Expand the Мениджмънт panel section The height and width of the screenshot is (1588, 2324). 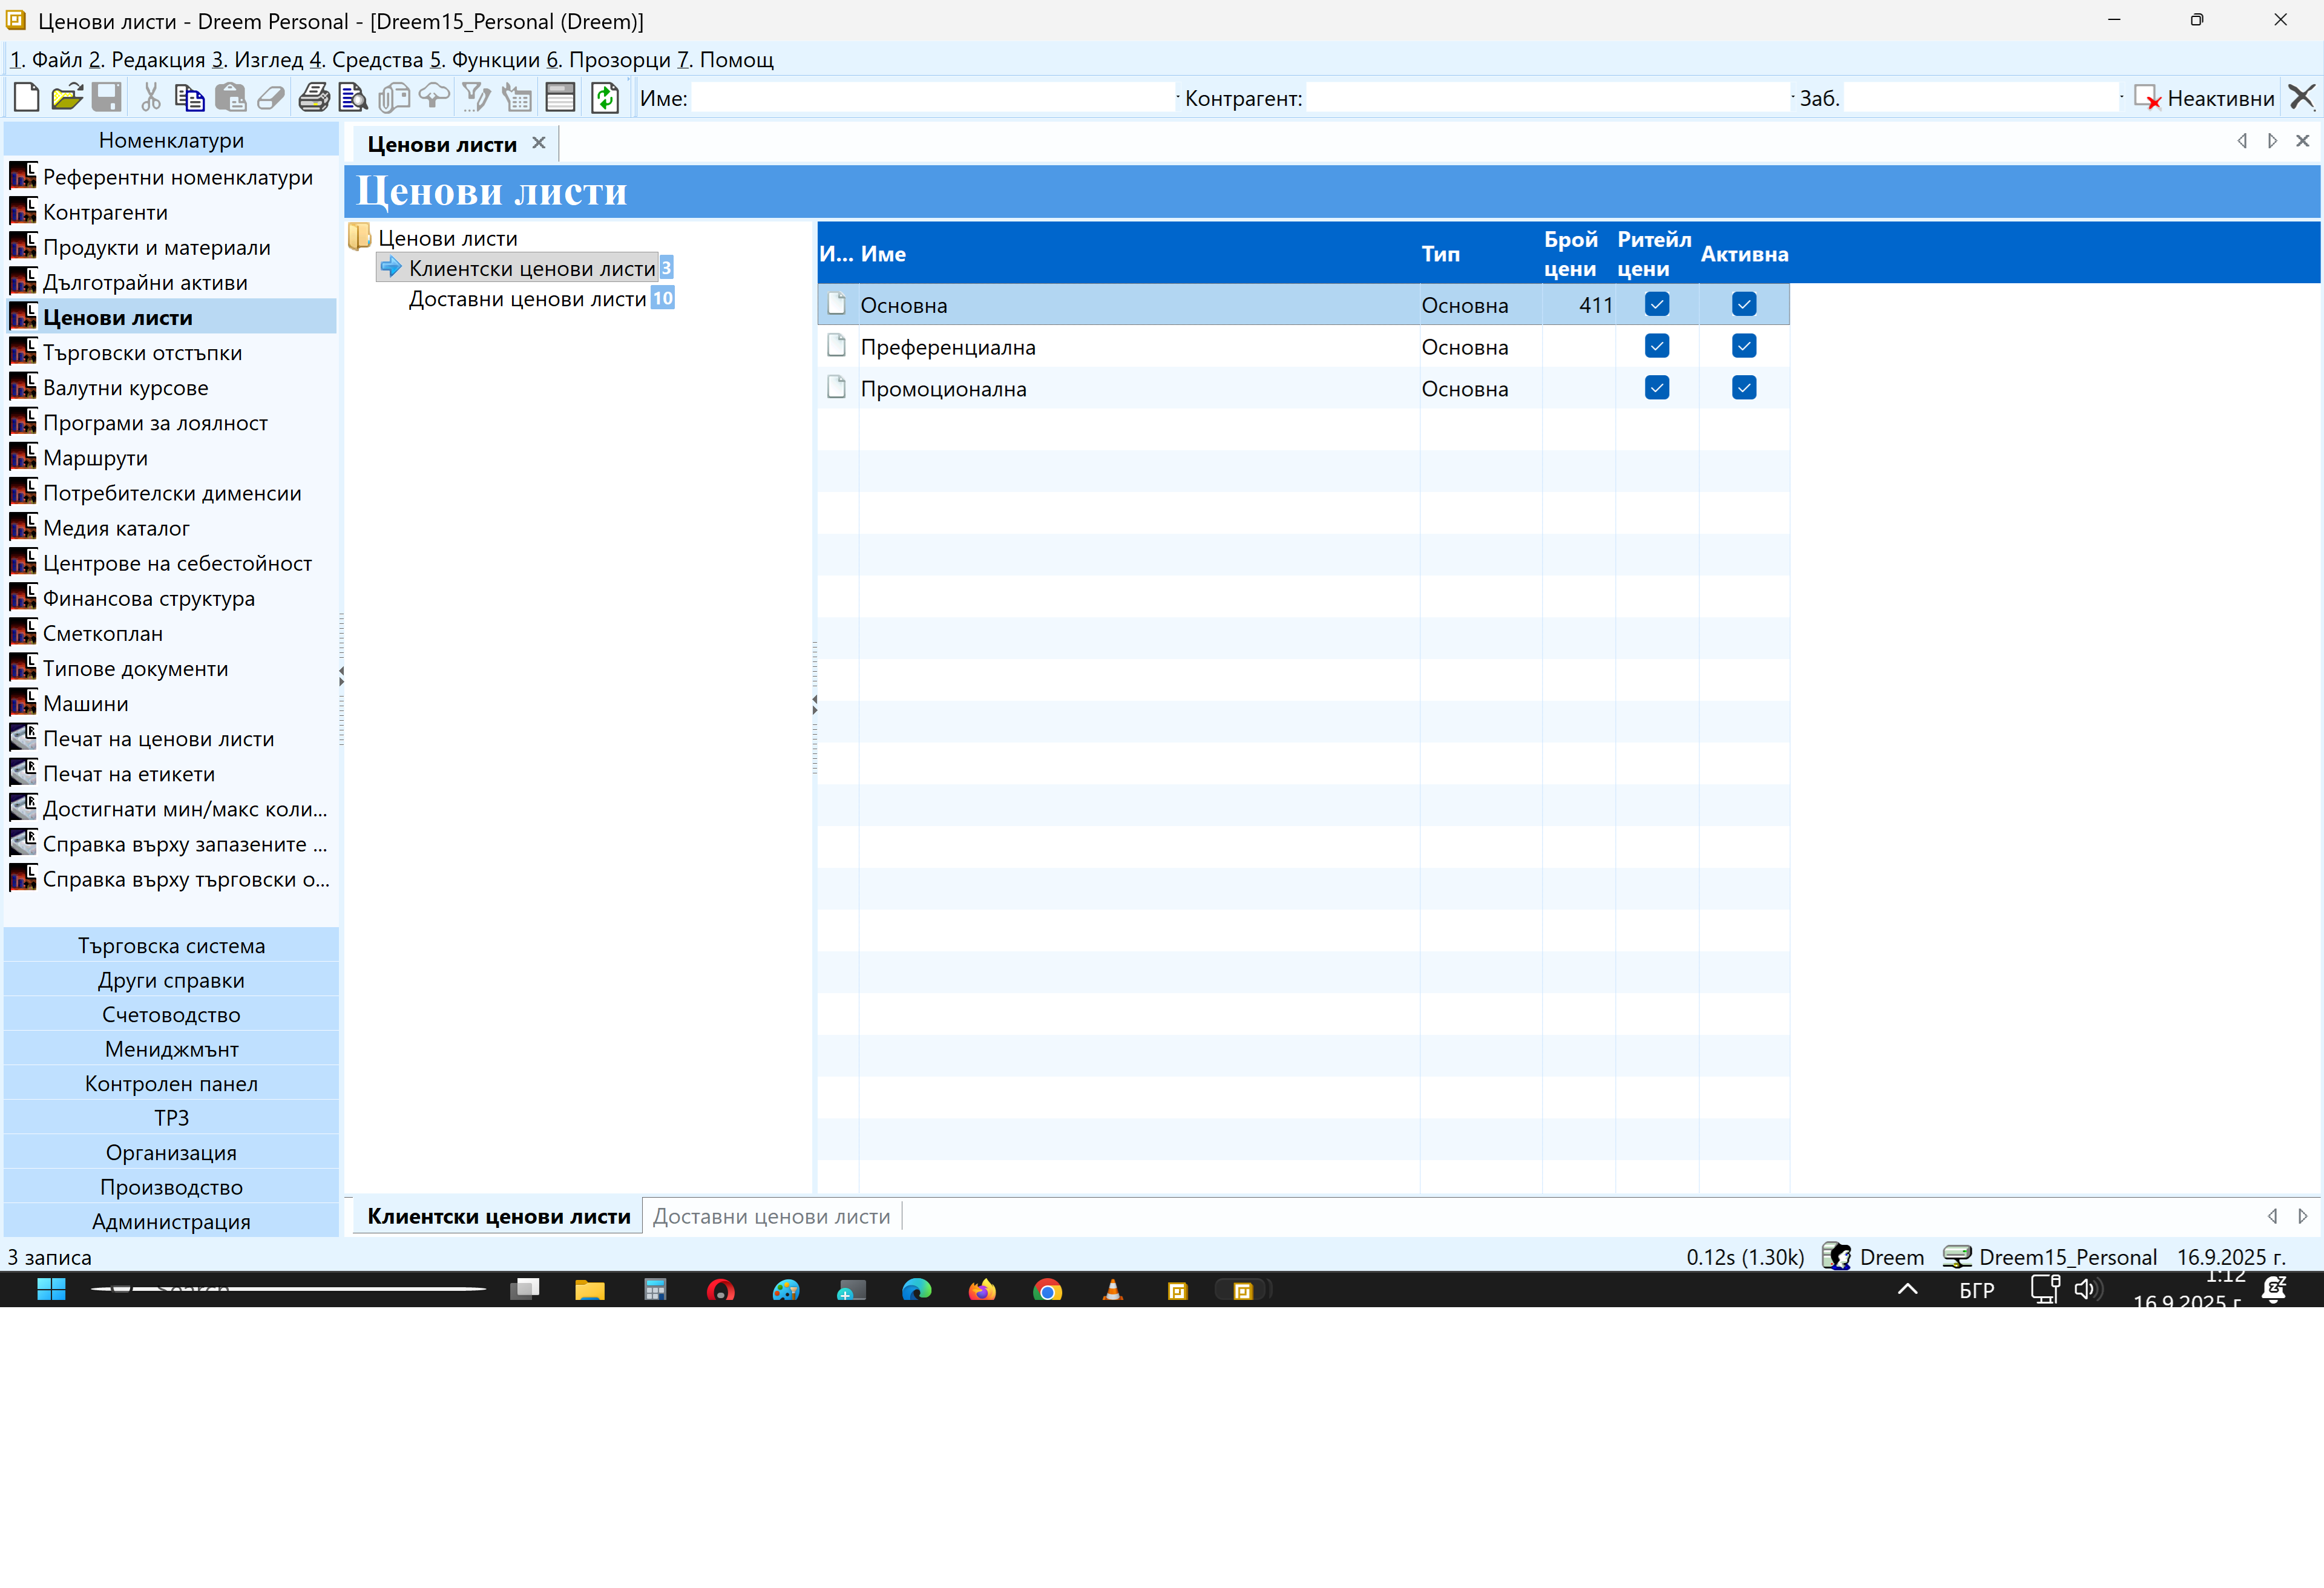pos(171,1049)
